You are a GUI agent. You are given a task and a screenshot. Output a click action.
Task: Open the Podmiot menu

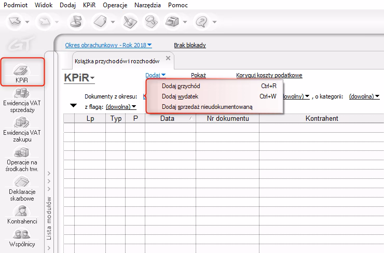(x=16, y=5)
